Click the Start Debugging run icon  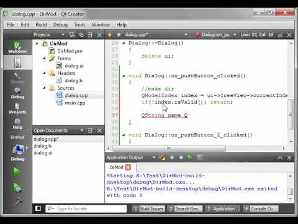pos(17,187)
